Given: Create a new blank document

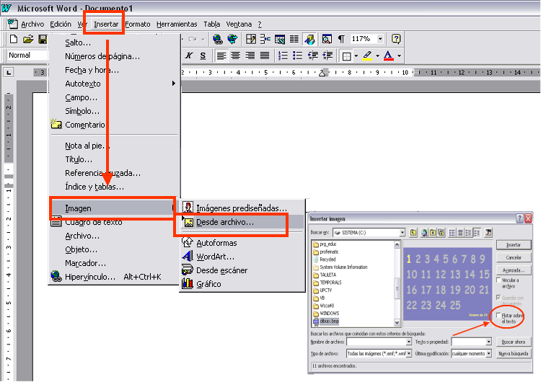Looking at the screenshot, I should click(14, 39).
